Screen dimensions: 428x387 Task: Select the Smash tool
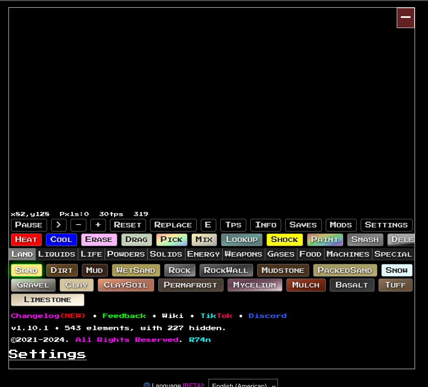coord(365,240)
